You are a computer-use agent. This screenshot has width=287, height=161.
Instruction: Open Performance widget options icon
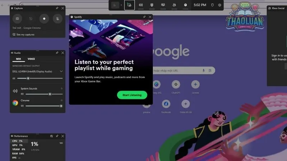click(x=52, y=136)
